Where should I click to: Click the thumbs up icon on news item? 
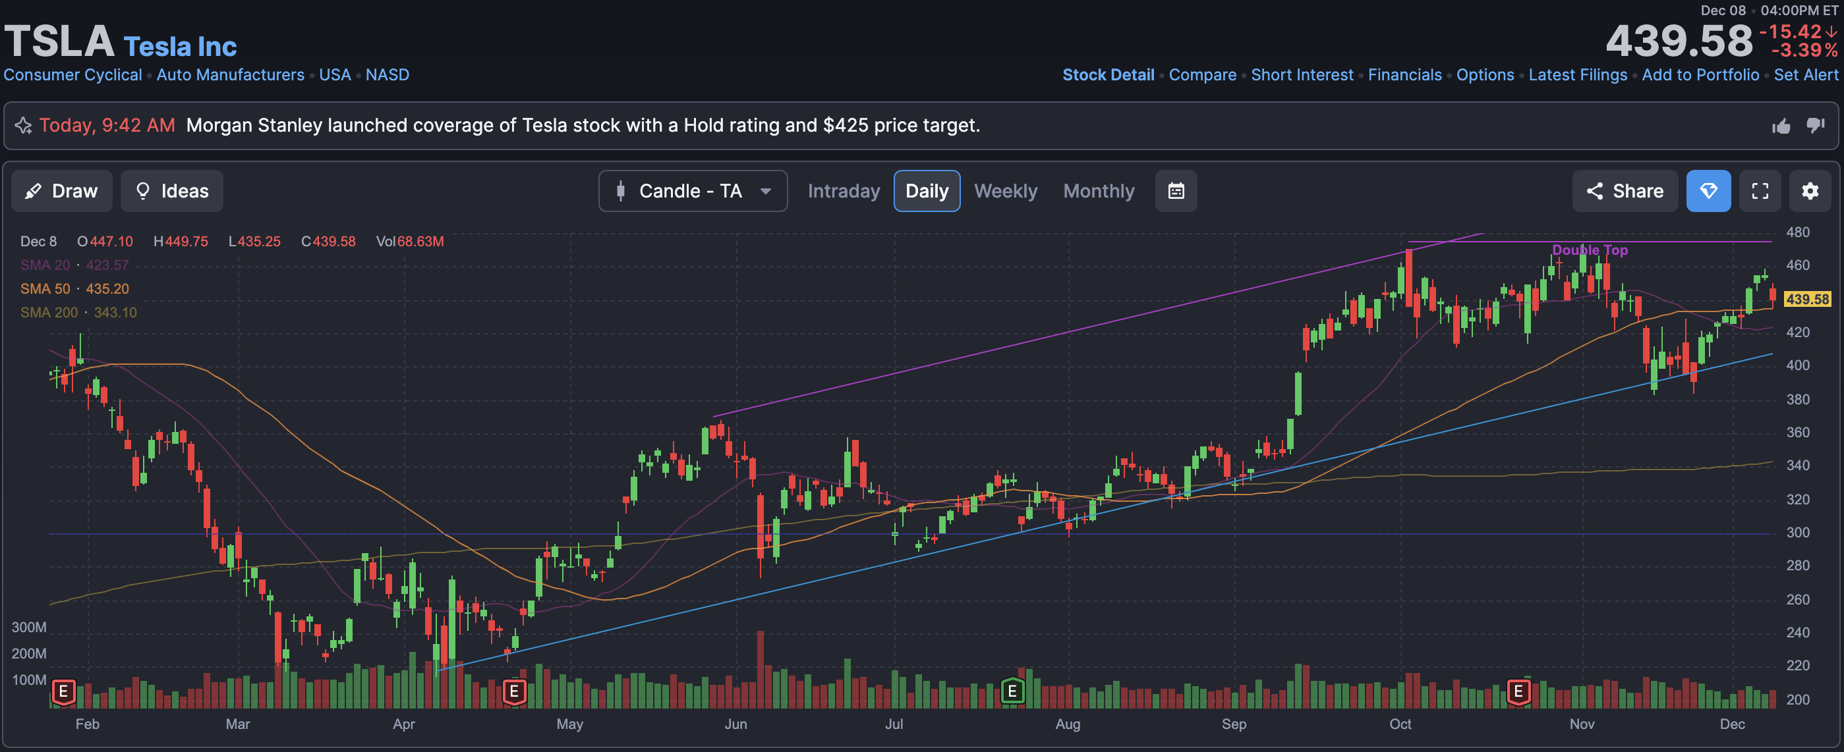[1781, 126]
